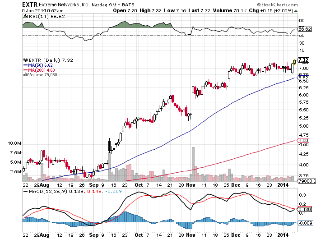Click the 2014 label under the price panel
The image size is (316, 239).
[x=283, y=185]
